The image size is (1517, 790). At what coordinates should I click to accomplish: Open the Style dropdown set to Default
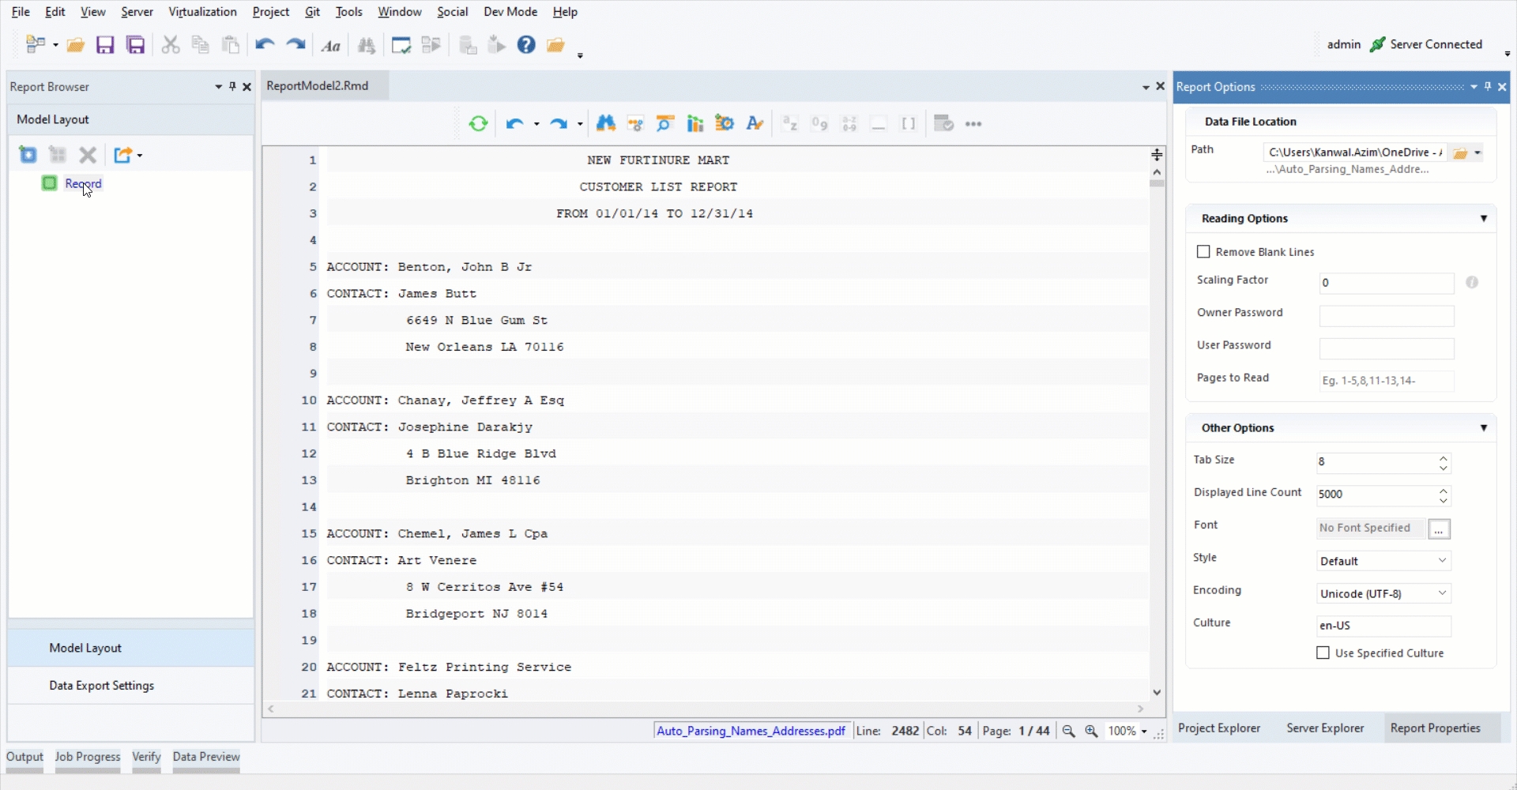(1383, 561)
